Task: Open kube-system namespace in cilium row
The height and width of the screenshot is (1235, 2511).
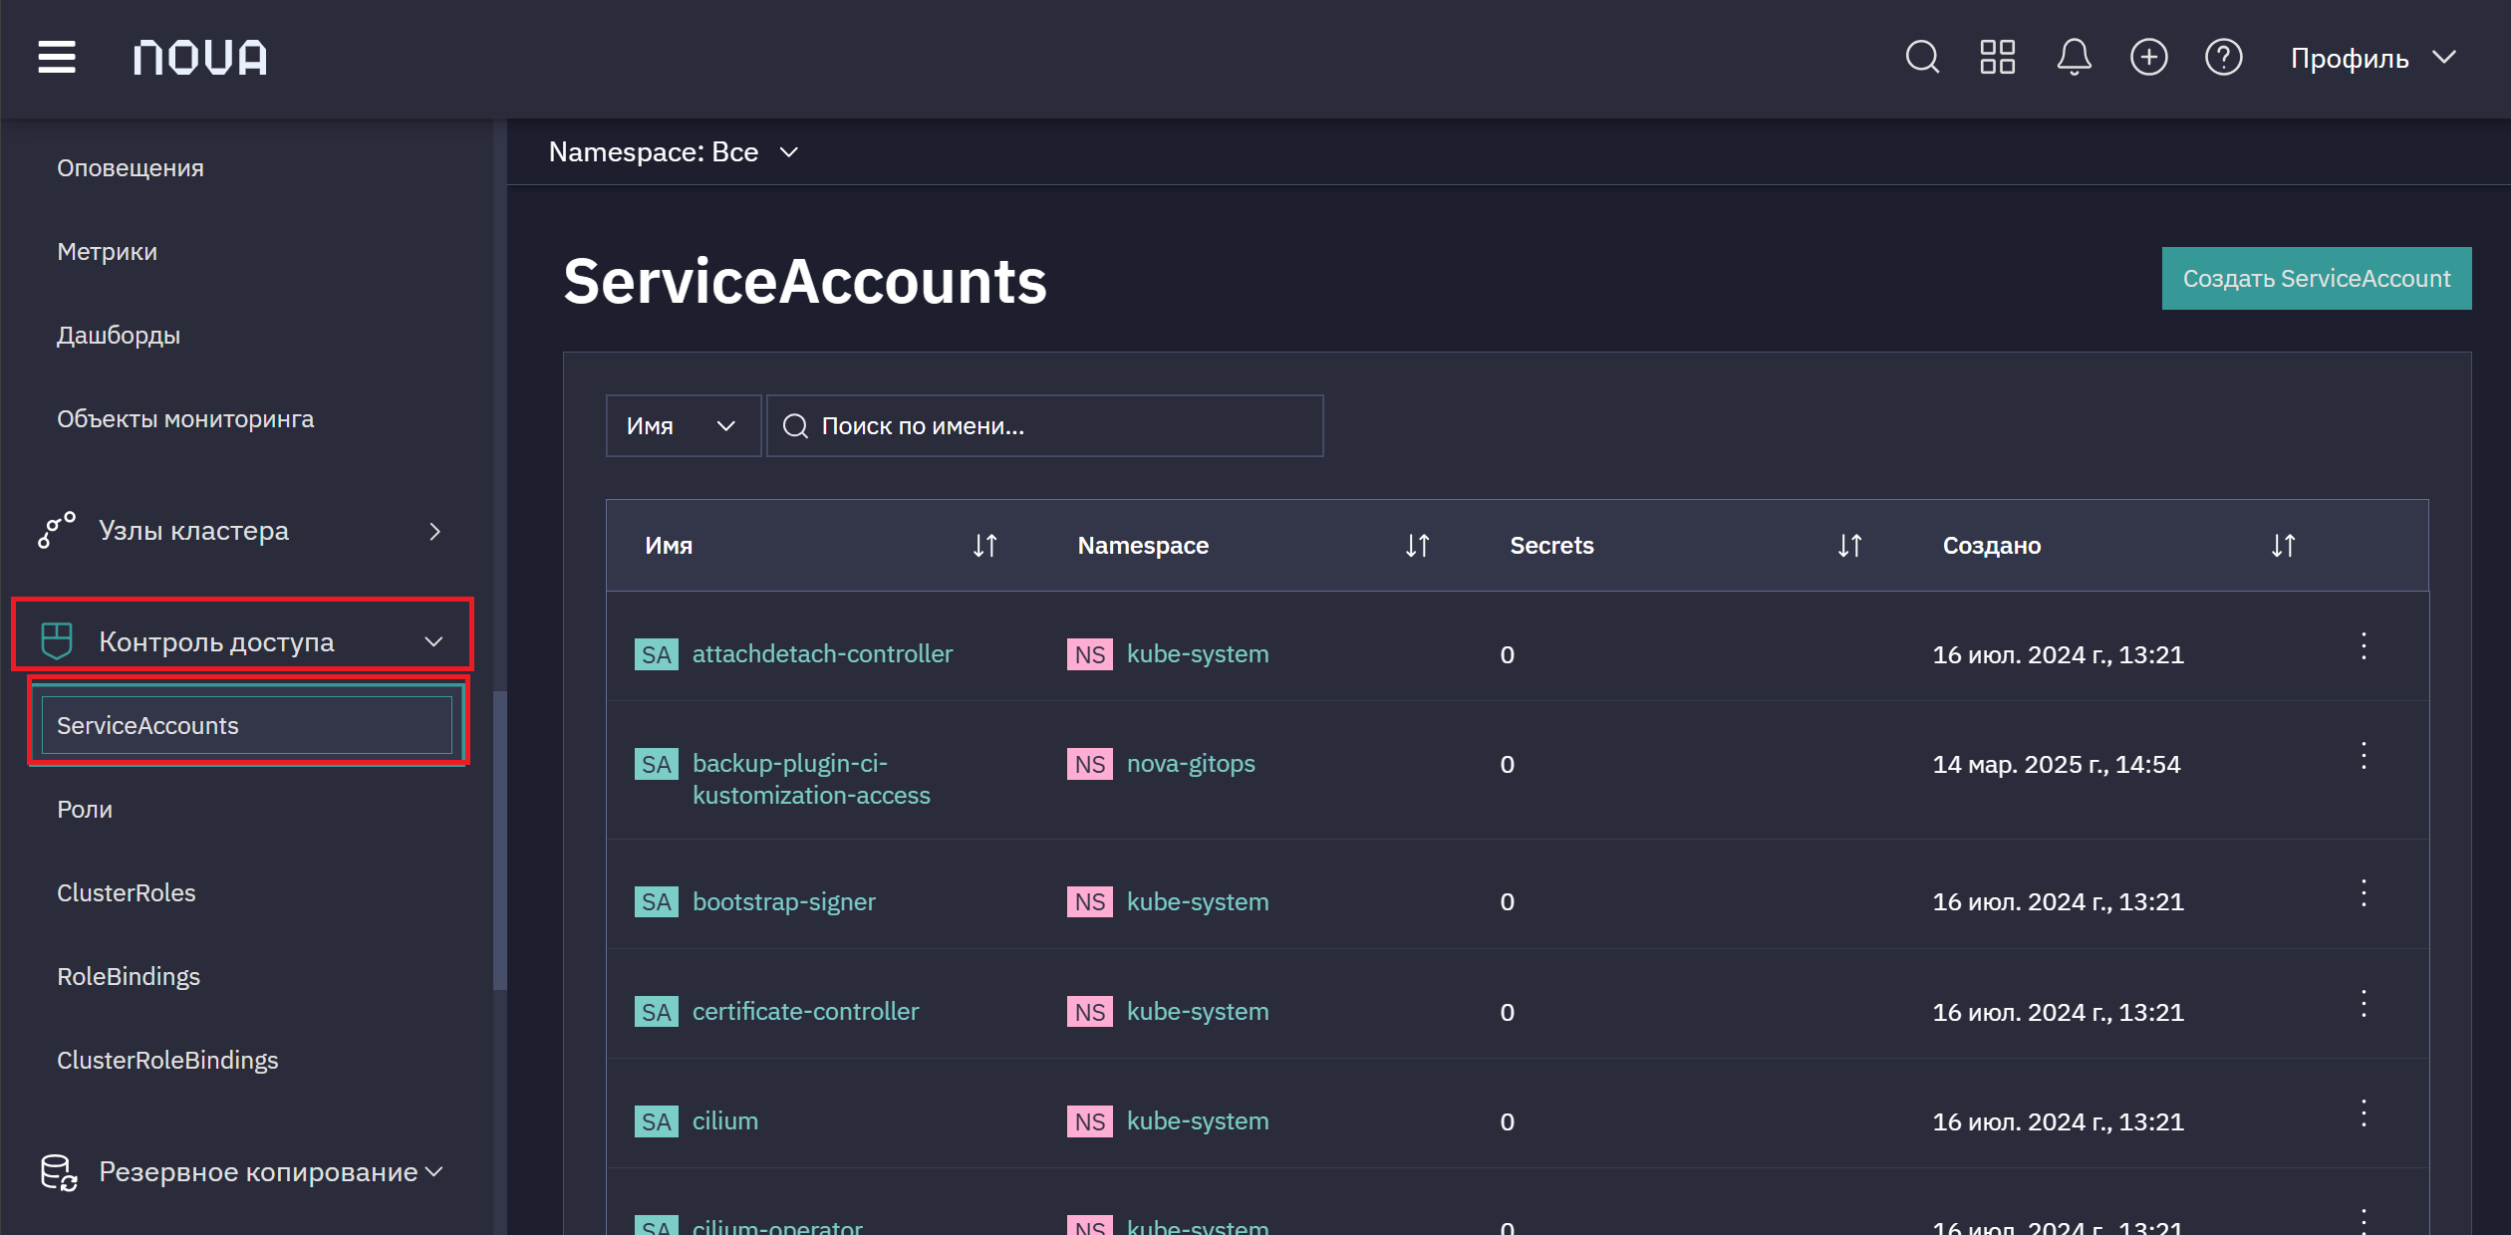Action: tap(1198, 1121)
